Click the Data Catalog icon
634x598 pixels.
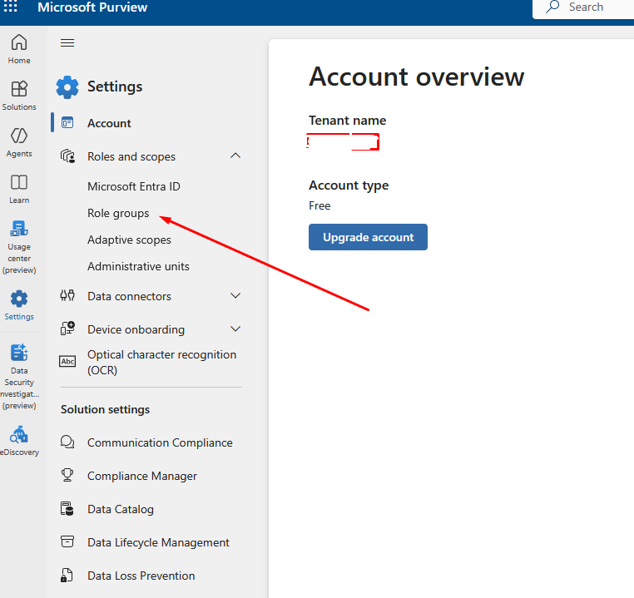point(67,509)
